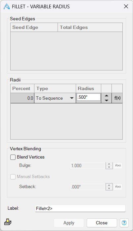Click the Close button
This screenshot has width=133, height=231.
pyautogui.click(x=102, y=223)
